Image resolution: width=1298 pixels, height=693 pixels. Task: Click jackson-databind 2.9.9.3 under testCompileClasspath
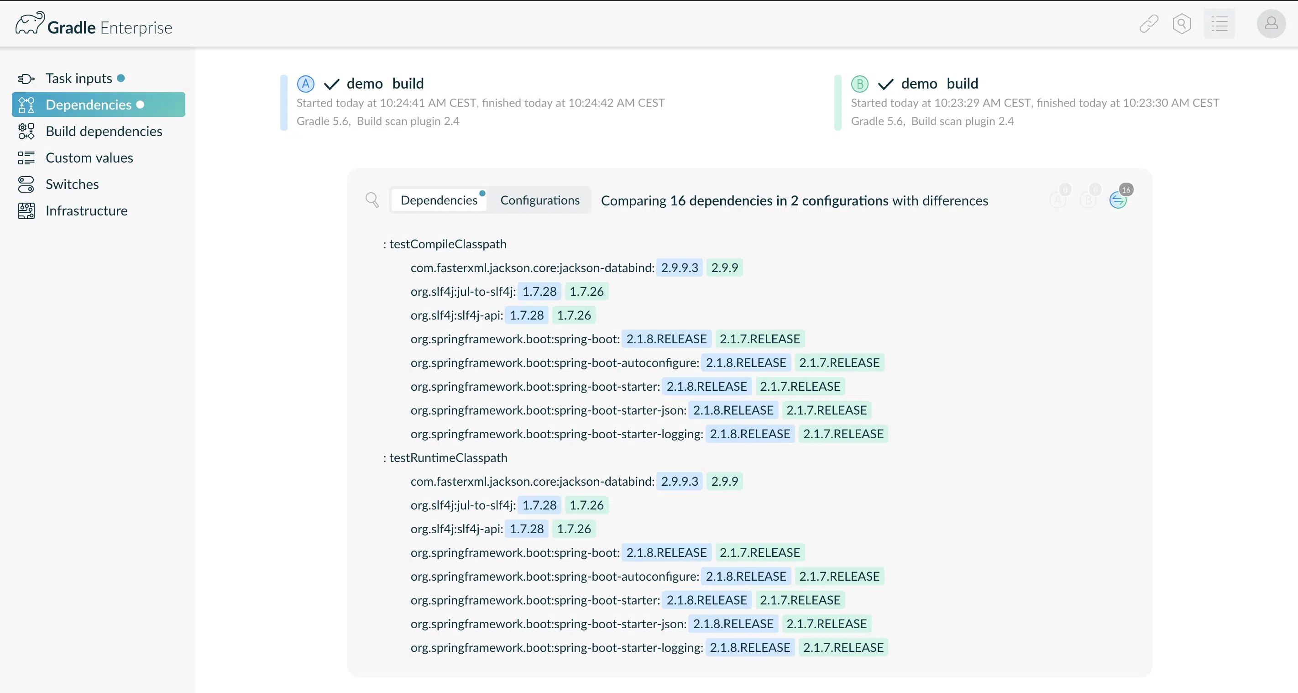(679, 268)
